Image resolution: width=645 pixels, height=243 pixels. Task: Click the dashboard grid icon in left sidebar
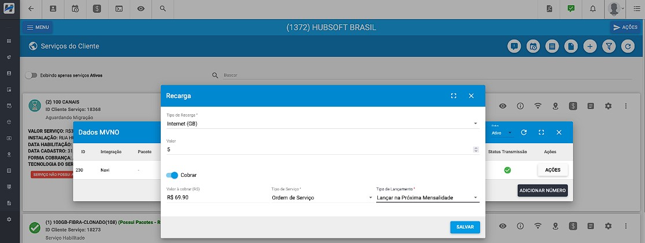tap(9, 41)
